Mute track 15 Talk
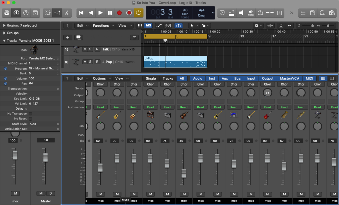 [85, 49]
